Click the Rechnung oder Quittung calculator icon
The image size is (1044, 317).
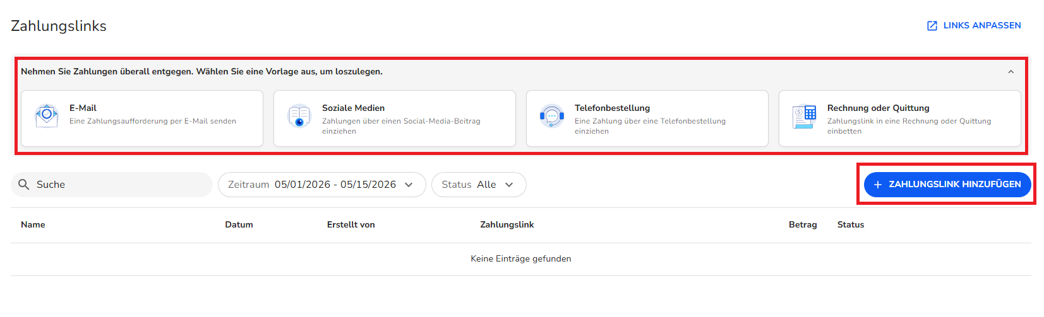click(805, 116)
